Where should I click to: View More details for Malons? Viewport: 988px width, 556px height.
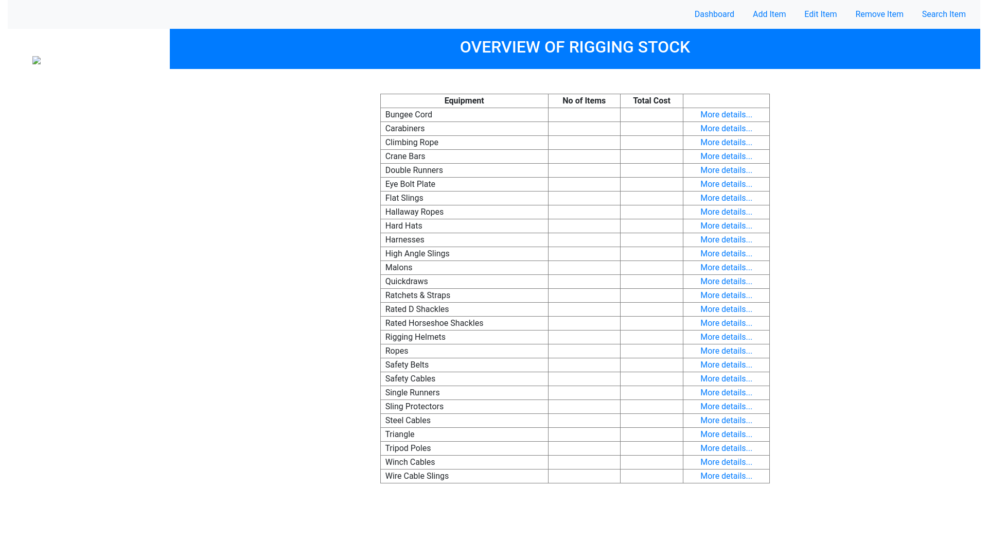coord(726,268)
